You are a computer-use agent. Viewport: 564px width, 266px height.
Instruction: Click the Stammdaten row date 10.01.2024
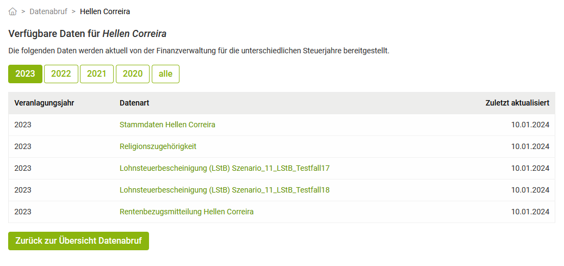tap(530, 125)
